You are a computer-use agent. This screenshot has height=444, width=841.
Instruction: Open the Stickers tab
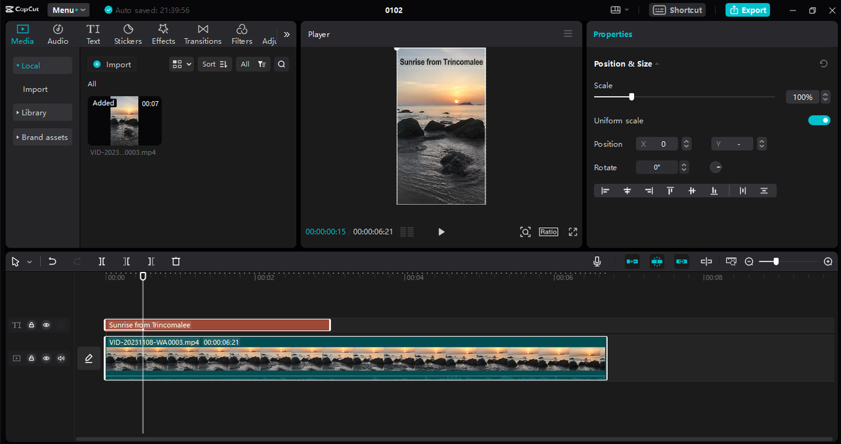pyautogui.click(x=128, y=35)
